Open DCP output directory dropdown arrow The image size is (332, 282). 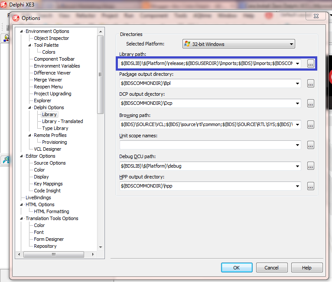coord(297,104)
